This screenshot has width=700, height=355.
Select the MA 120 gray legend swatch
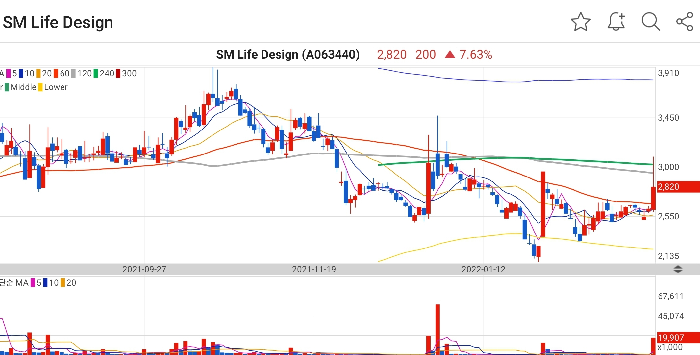(74, 73)
